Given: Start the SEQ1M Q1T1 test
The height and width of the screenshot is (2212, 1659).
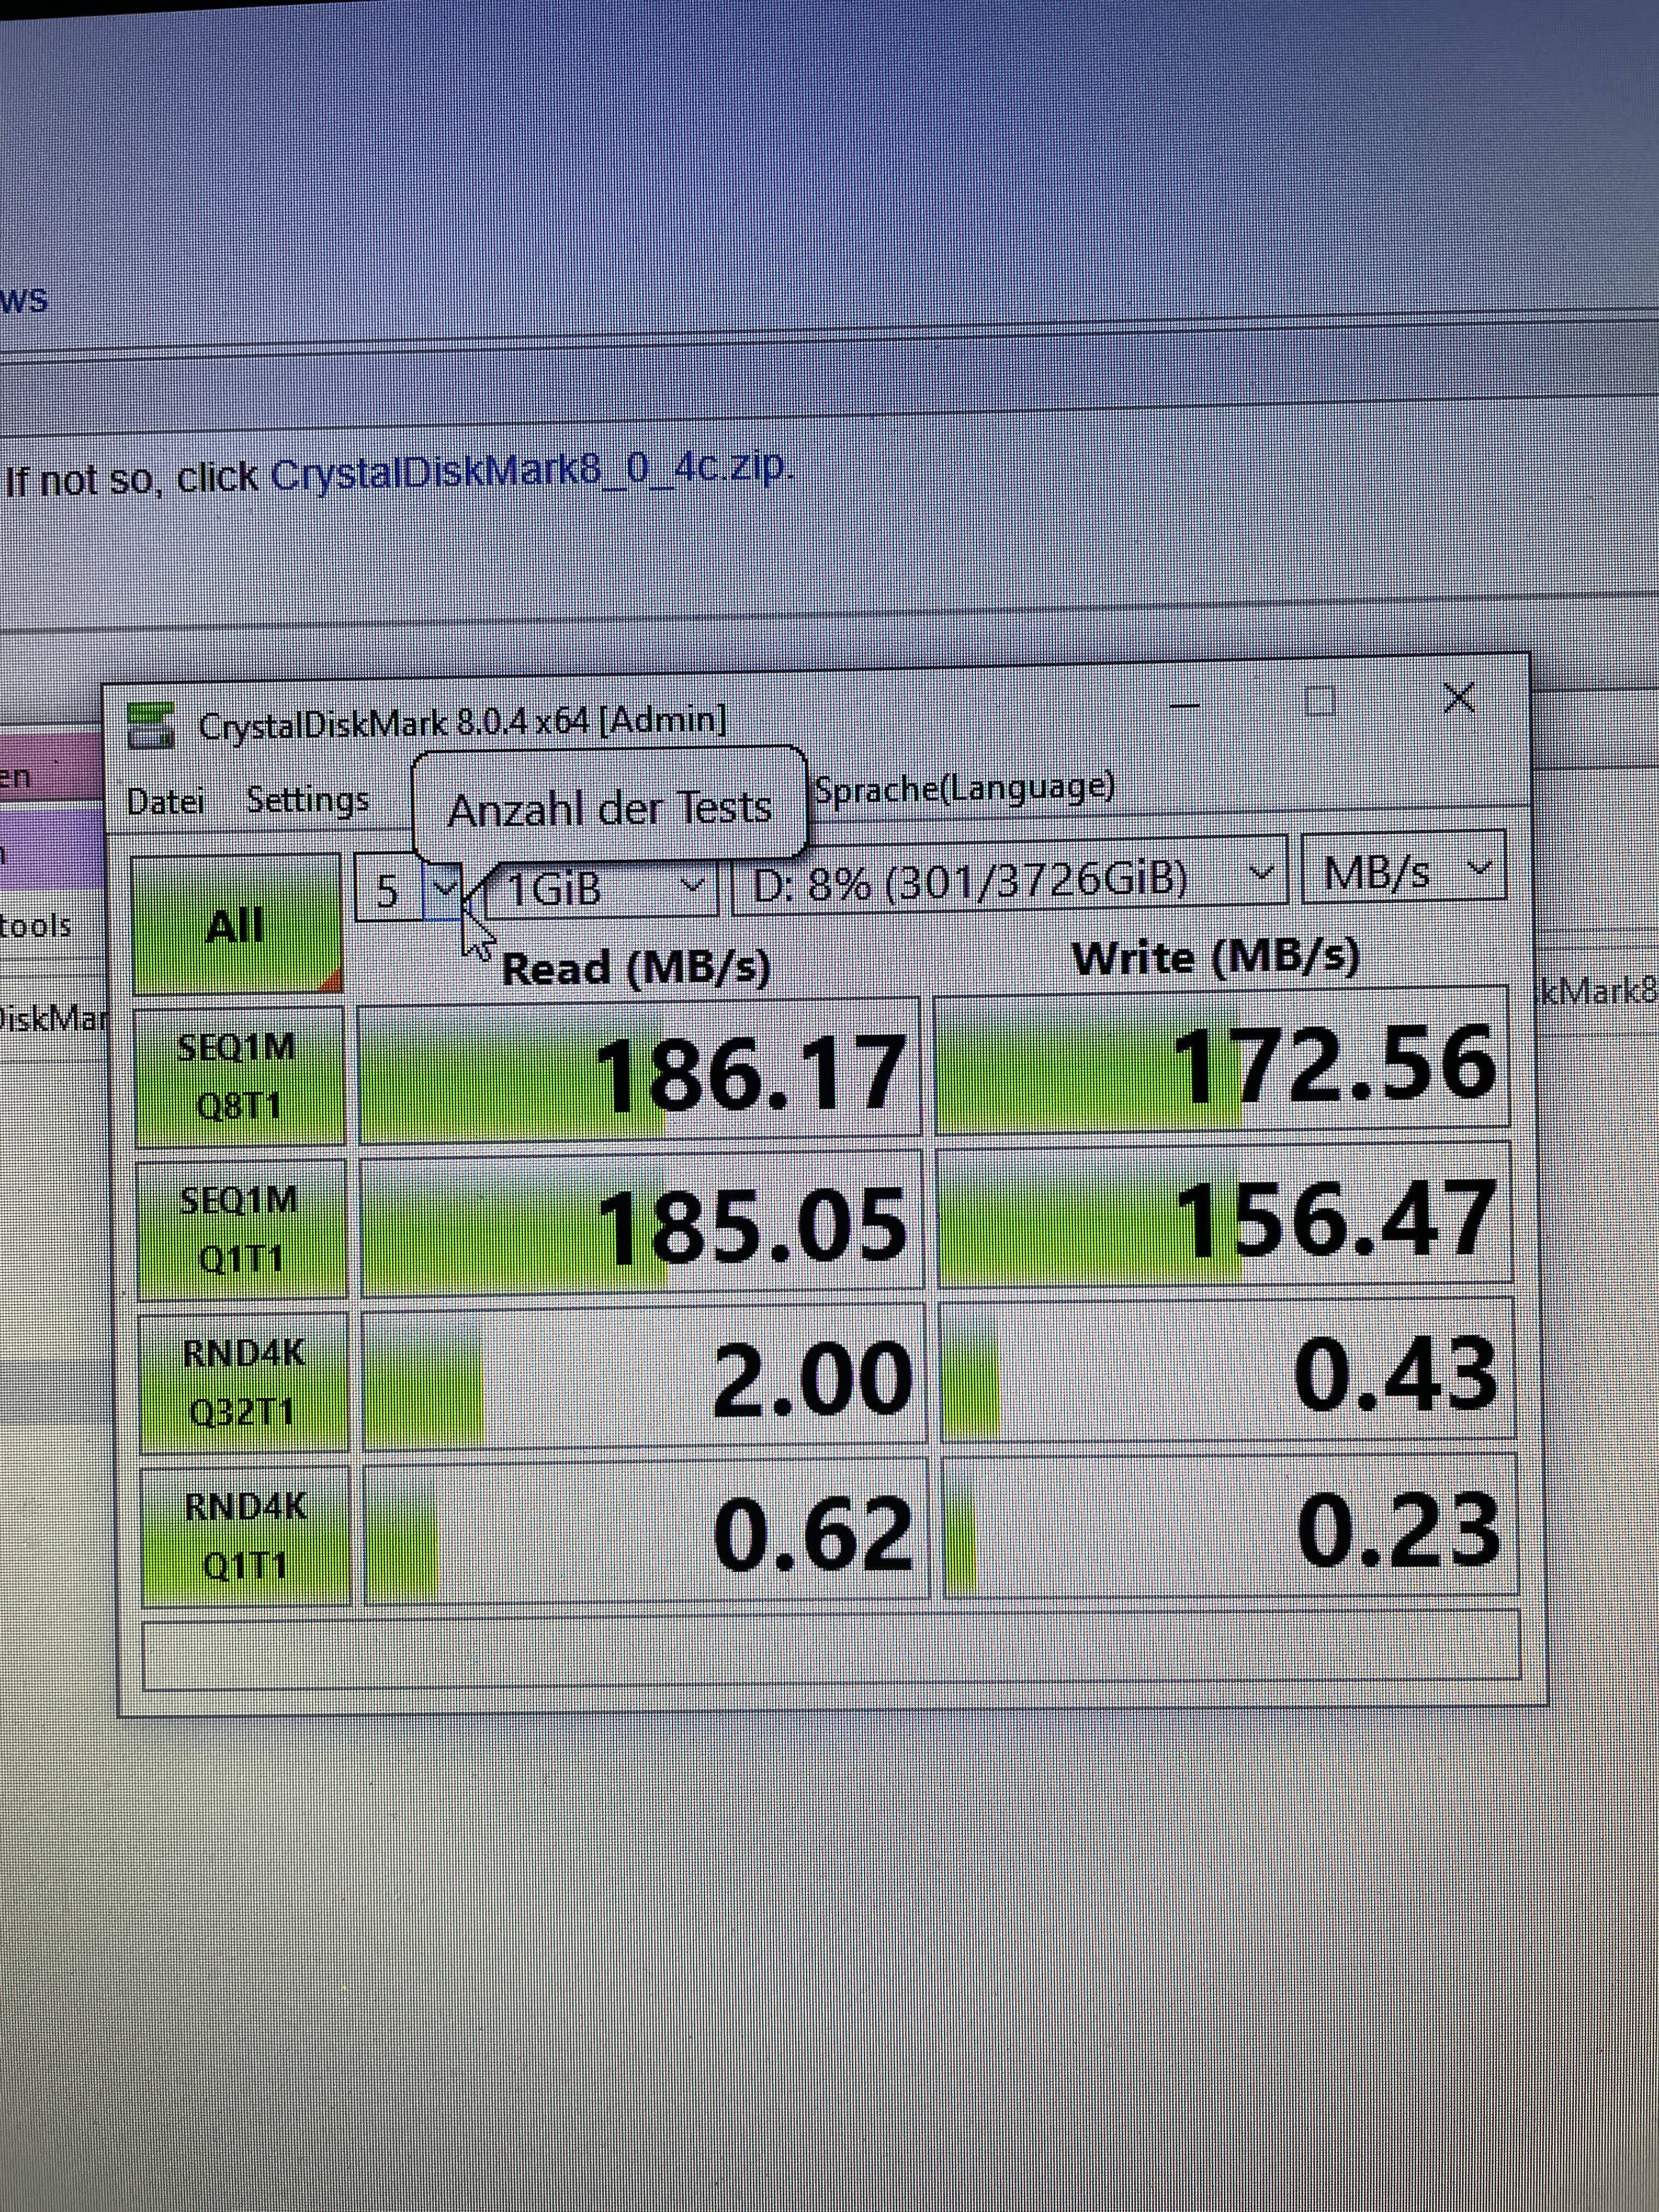Looking at the screenshot, I should pos(241,1228).
